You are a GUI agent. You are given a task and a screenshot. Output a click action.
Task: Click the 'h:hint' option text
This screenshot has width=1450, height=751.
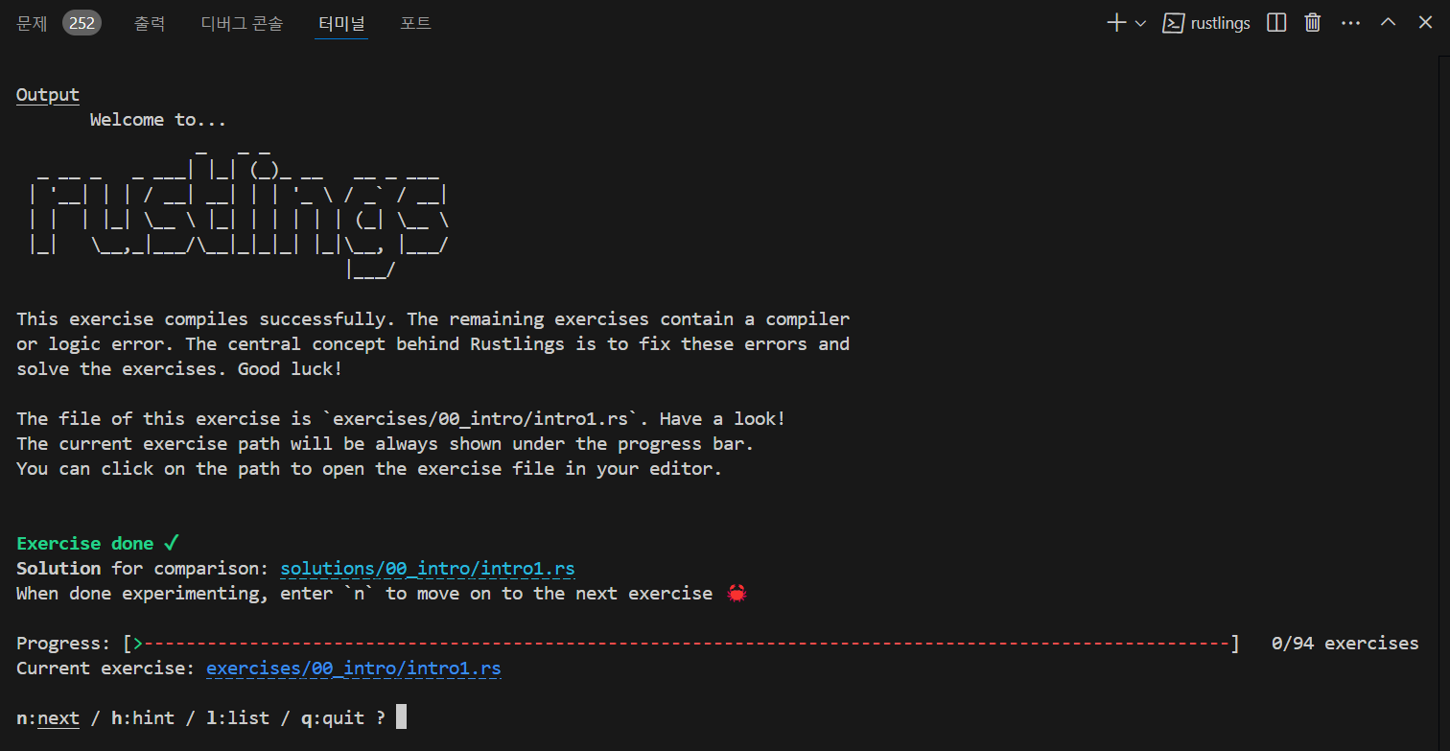pyautogui.click(x=143, y=718)
